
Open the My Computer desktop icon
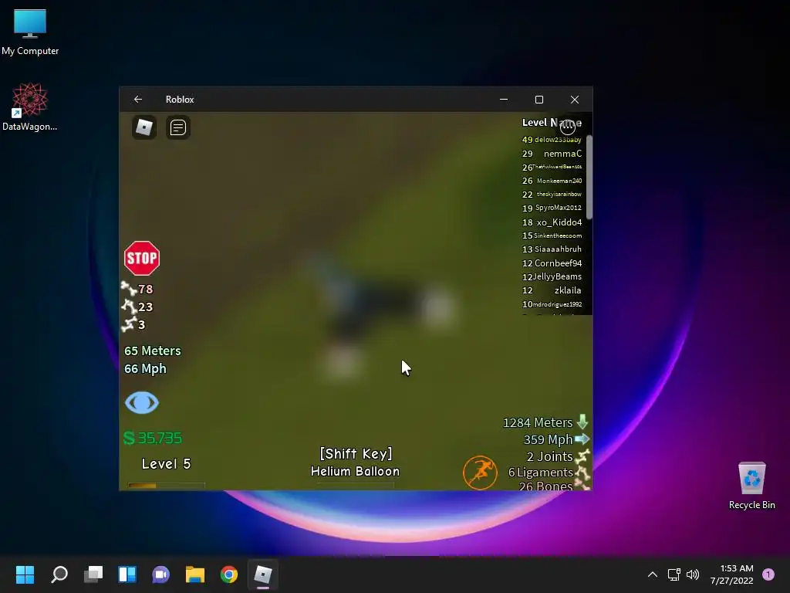click(x=30, y=32)
